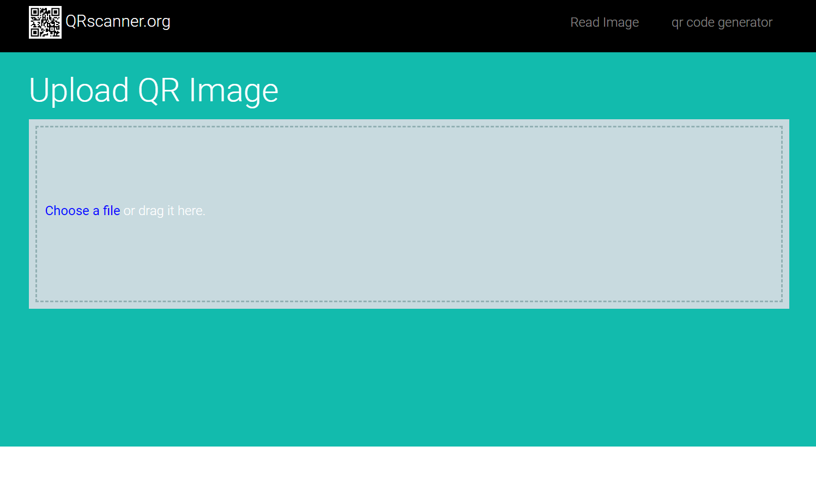Select the navigation bar Read Image label
Image resolution: width=816 pixels, height=495 pixels.
pos(604,22)
